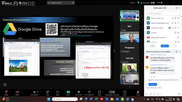Open the More options in toolbar

[x=125, y=92]
